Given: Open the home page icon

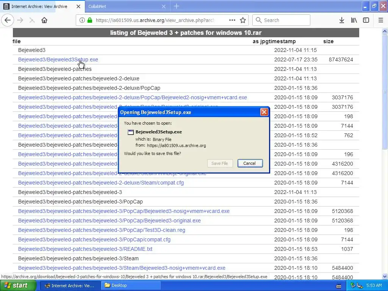Looking at the screenshot, I should point(44,20).
